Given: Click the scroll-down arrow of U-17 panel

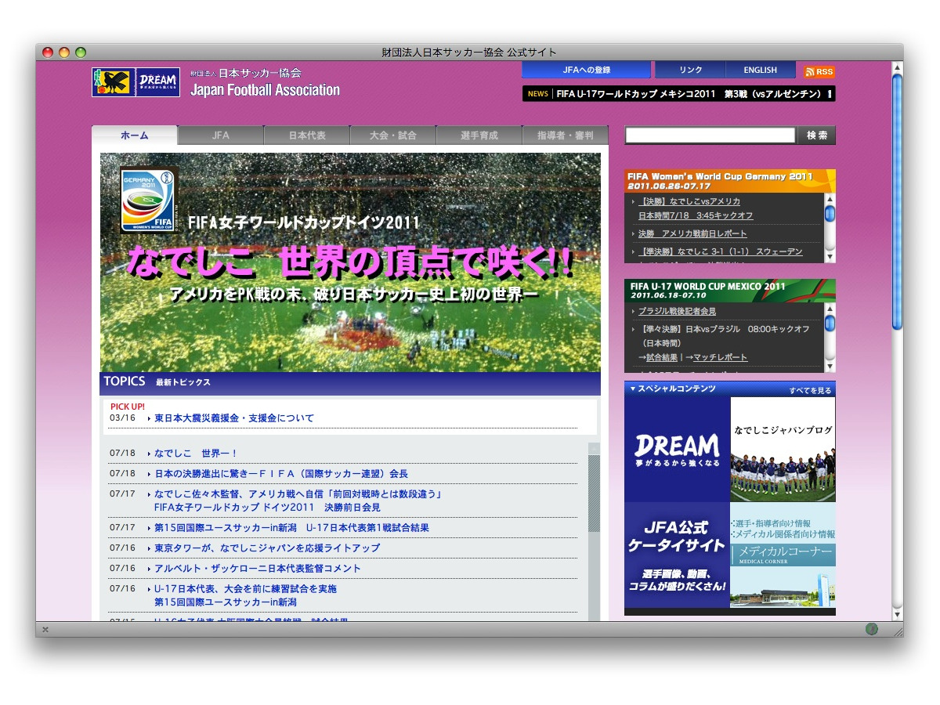Looking at the screenshot, I should (x=830, y=367).
